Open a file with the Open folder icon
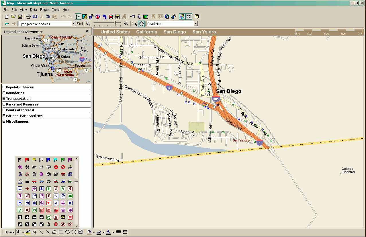 [x=13, y=17]
